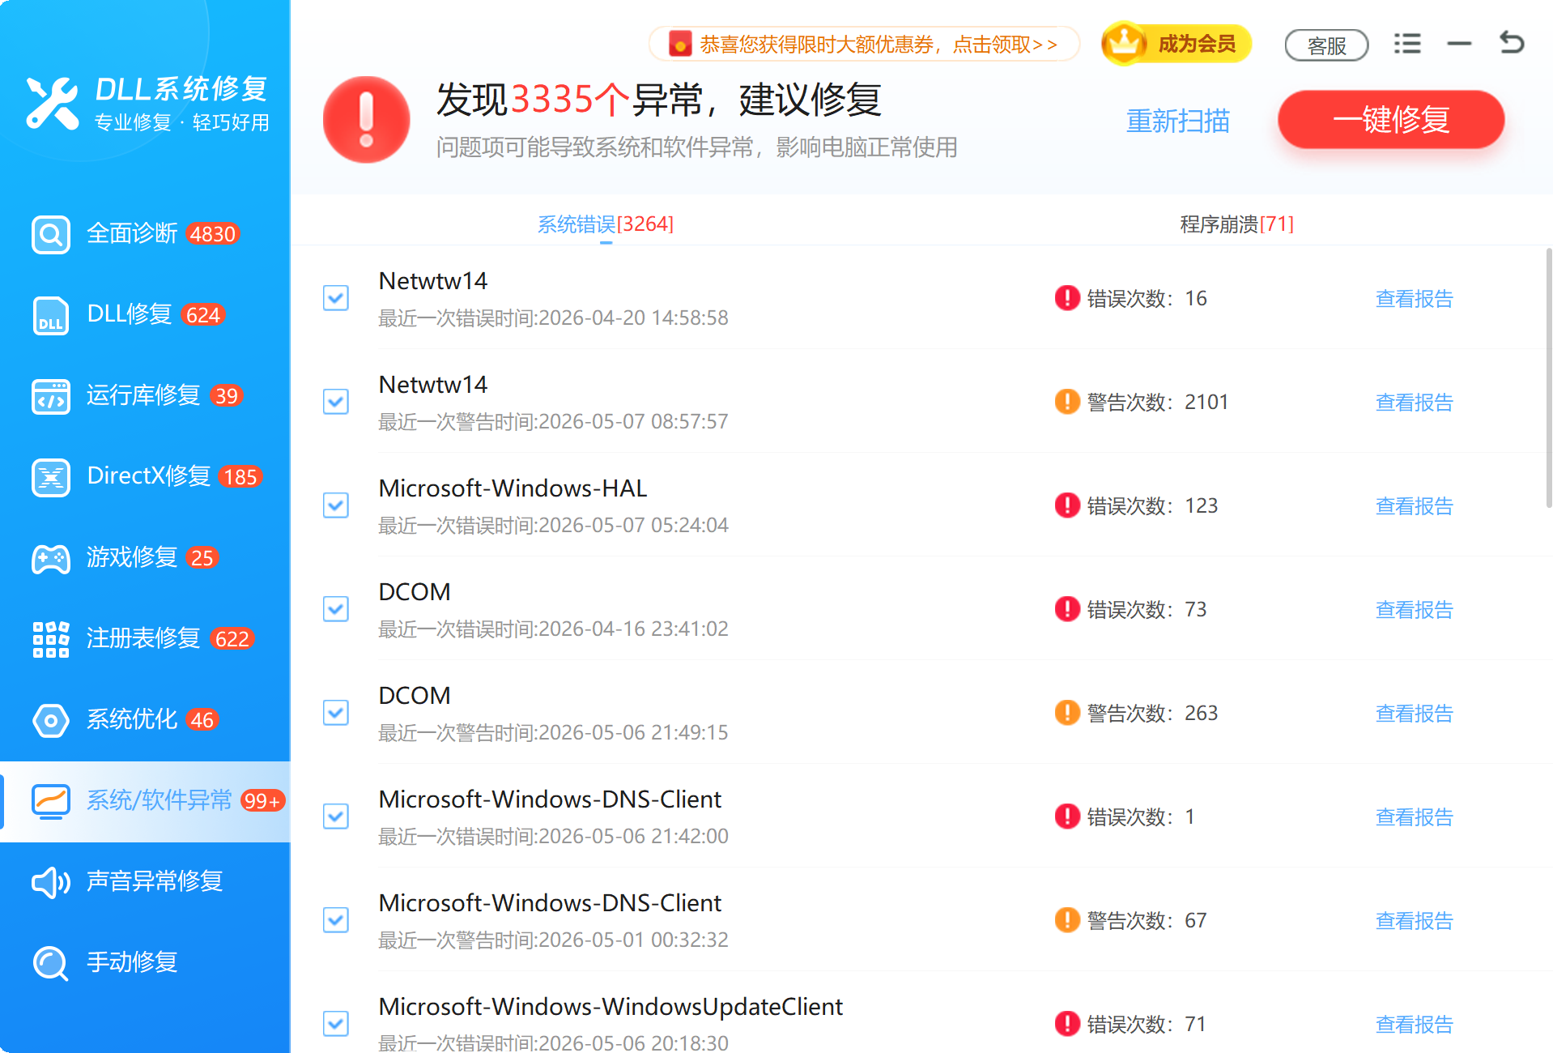Go to the 游戏修复 25 menu item
This screenshot has width=1553, height=1053.
[x=146, y=558]
